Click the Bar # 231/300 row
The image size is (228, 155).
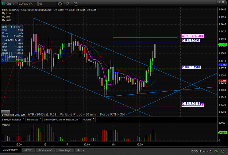[12, 36]
